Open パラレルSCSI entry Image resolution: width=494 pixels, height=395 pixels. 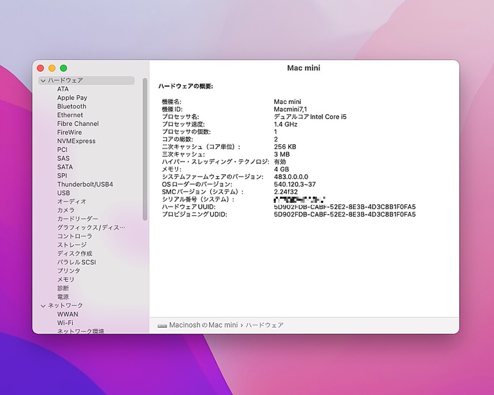pyautogui.click(x=77, y=262)
